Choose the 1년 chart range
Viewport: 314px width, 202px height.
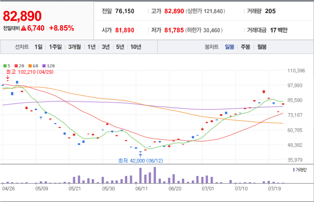[92, 47]
